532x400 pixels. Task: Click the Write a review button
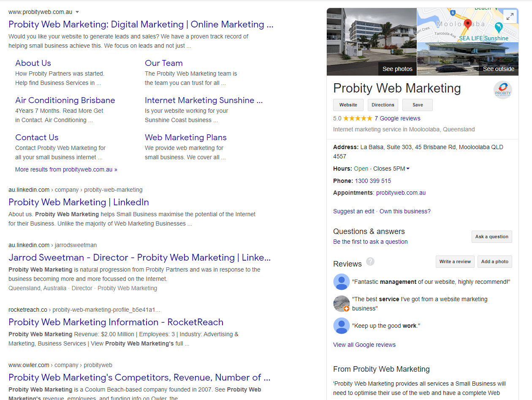click(455, 261)
